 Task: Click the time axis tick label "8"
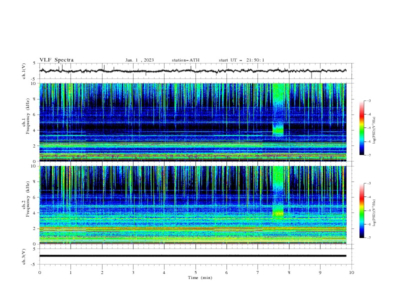[289, 272]
